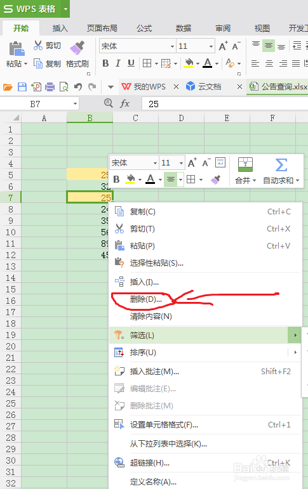Switch to the 公式 tab
The image size is (308, 489).
pos(144,29)
